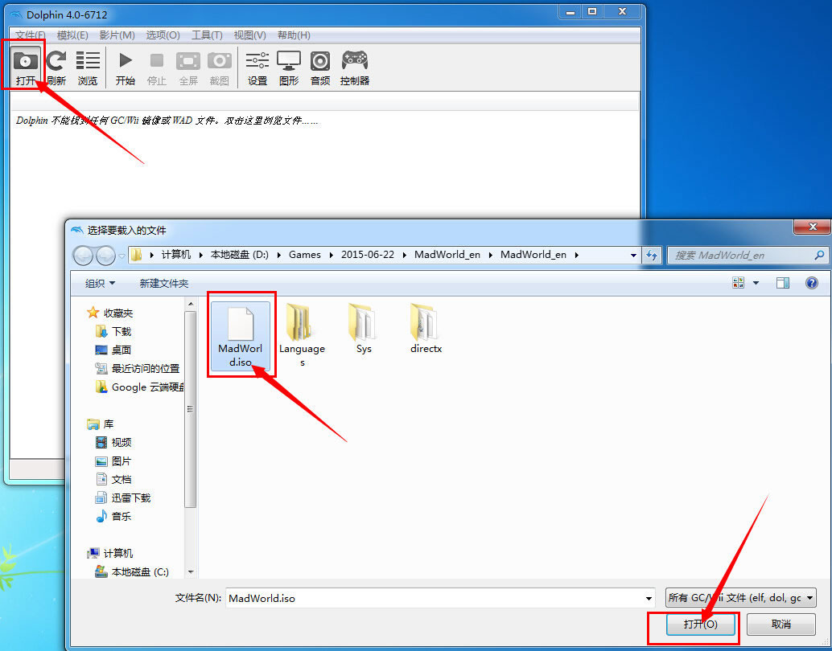Select Libraries (库) in sidebar
The image size is (832, 651).
101,424
